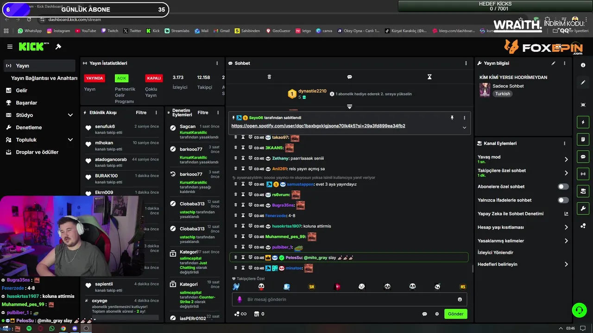Open Takipçilere özel sohbet settings arrow
This screenshot has height=333, width=593.
(x=566, y=173)
